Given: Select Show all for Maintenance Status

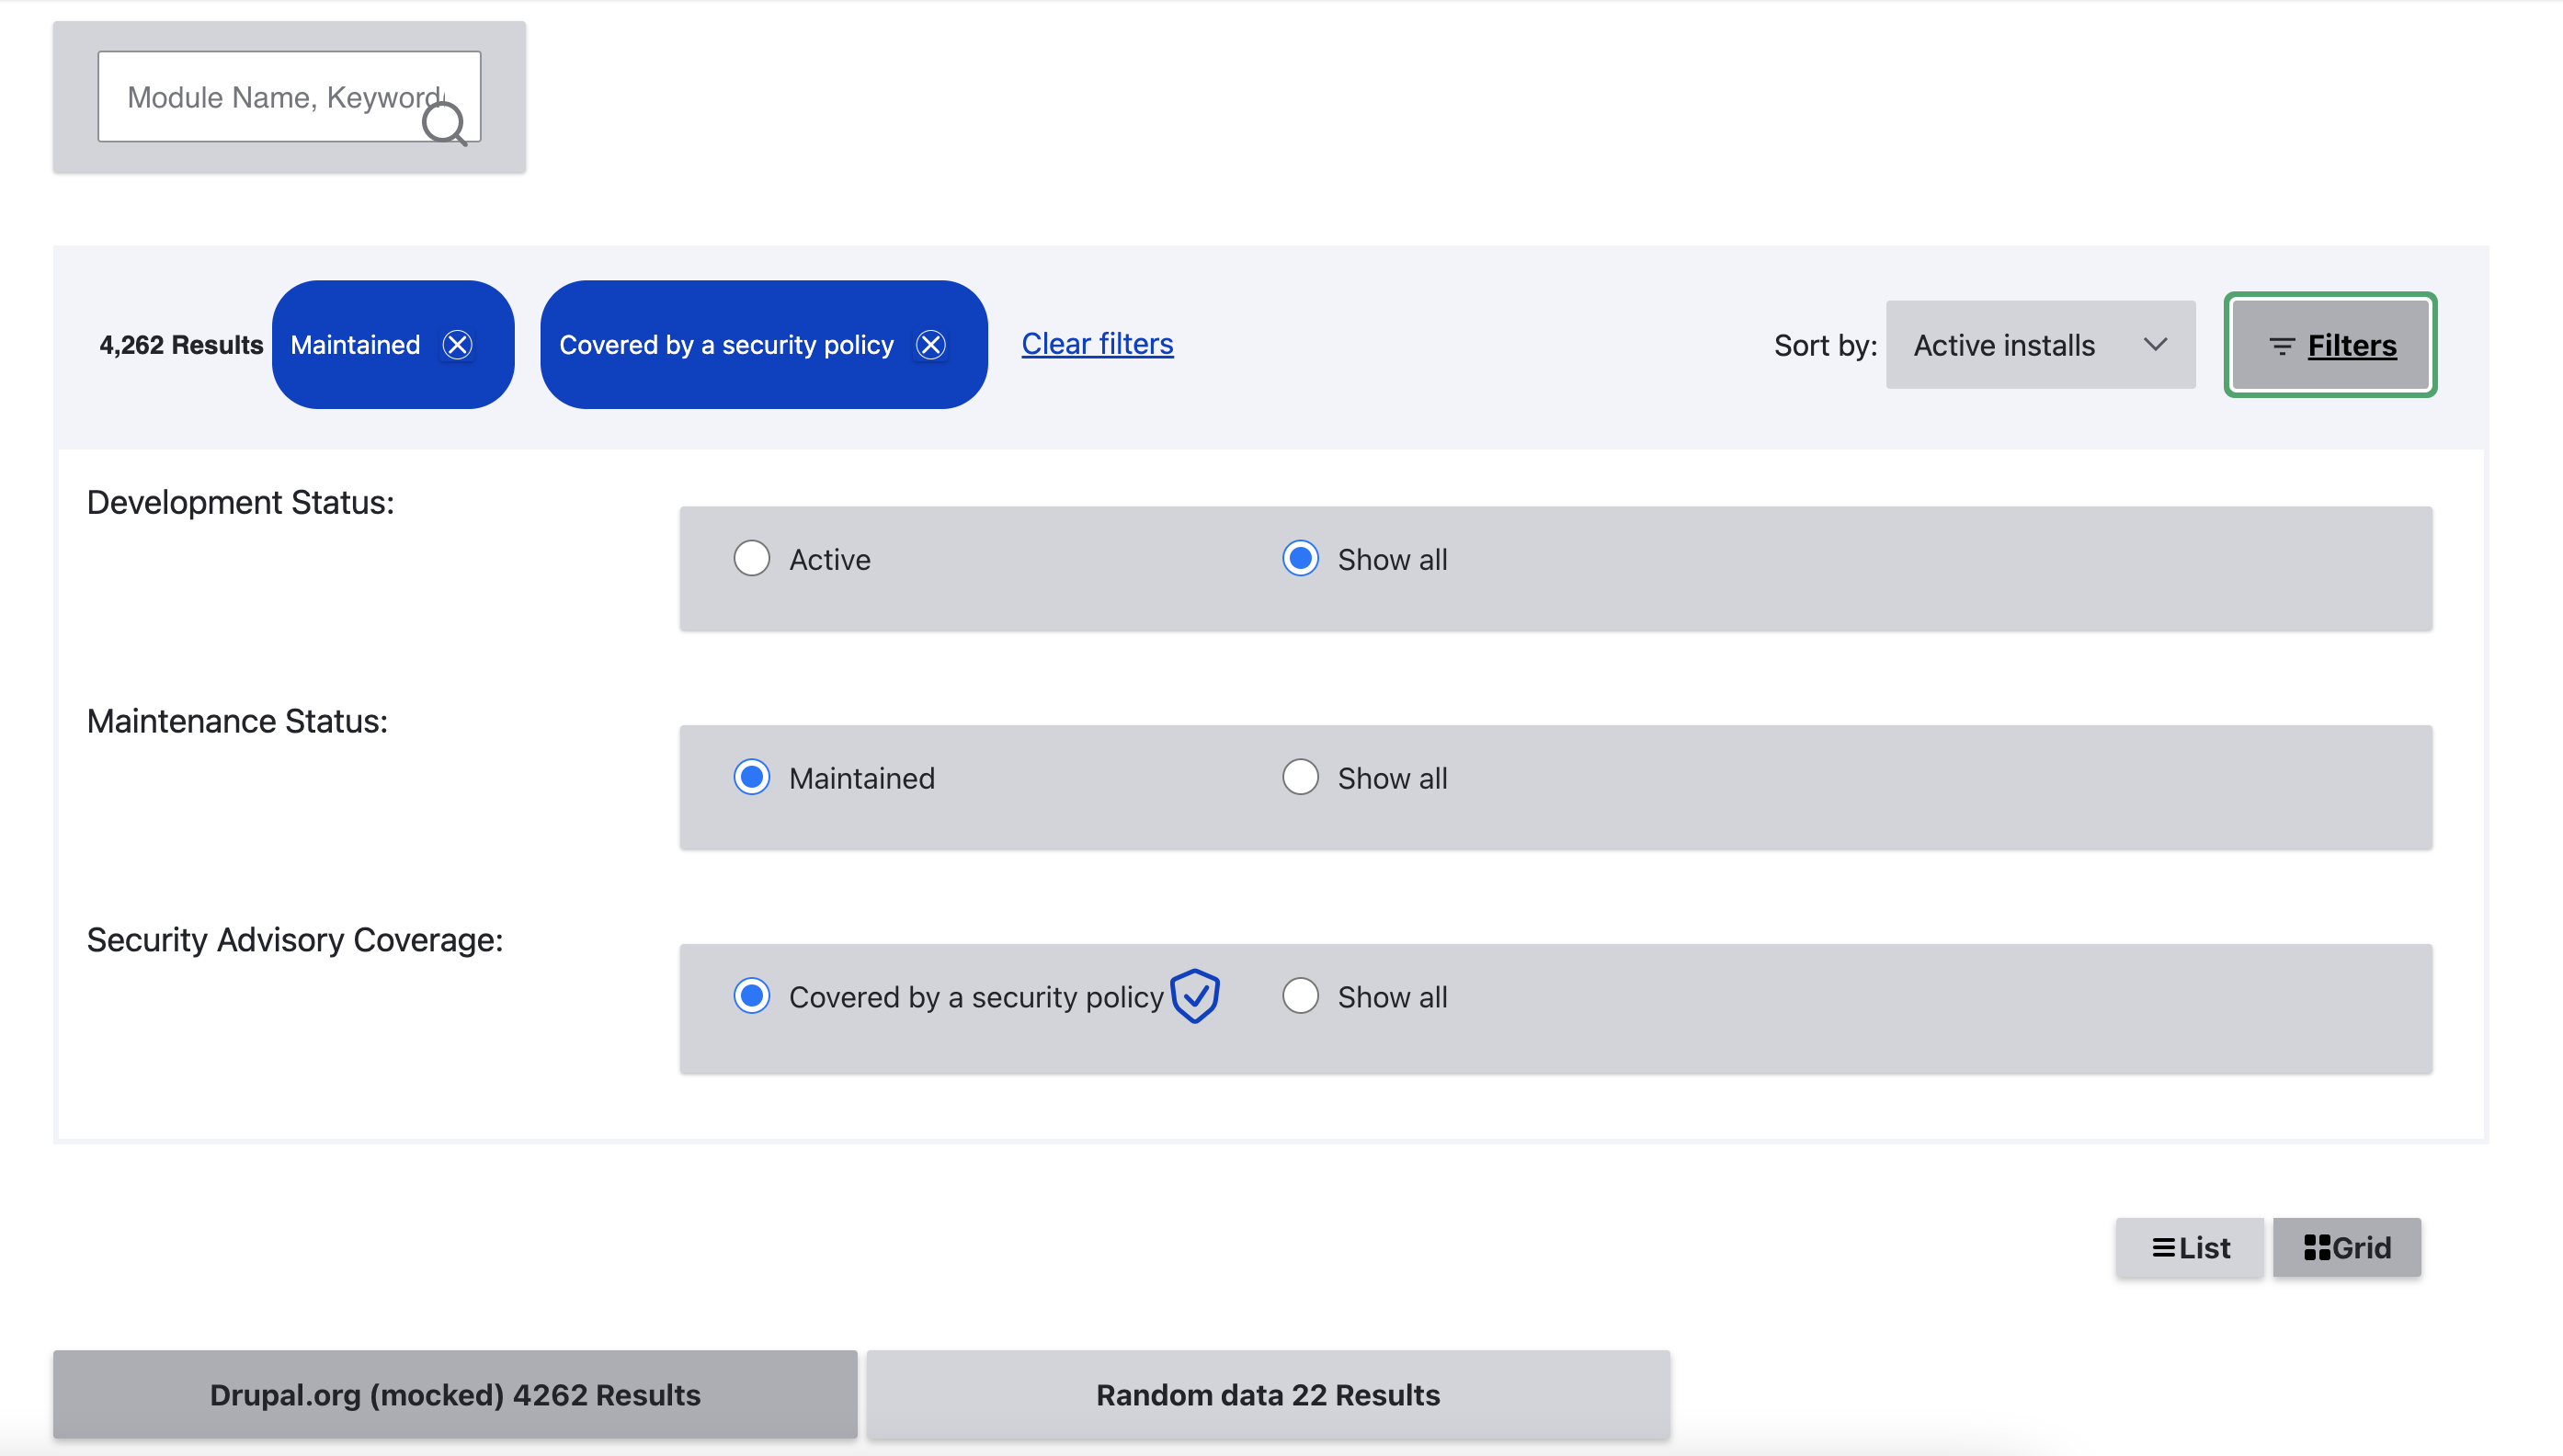Looking at the screenshot, I should pyautogui.click(x=1300, y=777).
